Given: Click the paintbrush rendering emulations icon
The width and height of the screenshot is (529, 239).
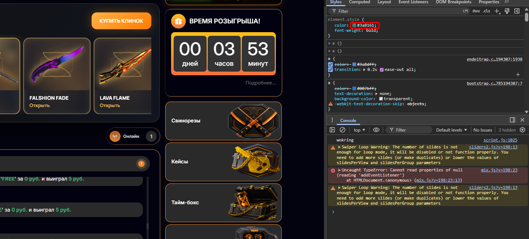Looking at the screenshot, I should pyautogui.click(x=507, y=11).
